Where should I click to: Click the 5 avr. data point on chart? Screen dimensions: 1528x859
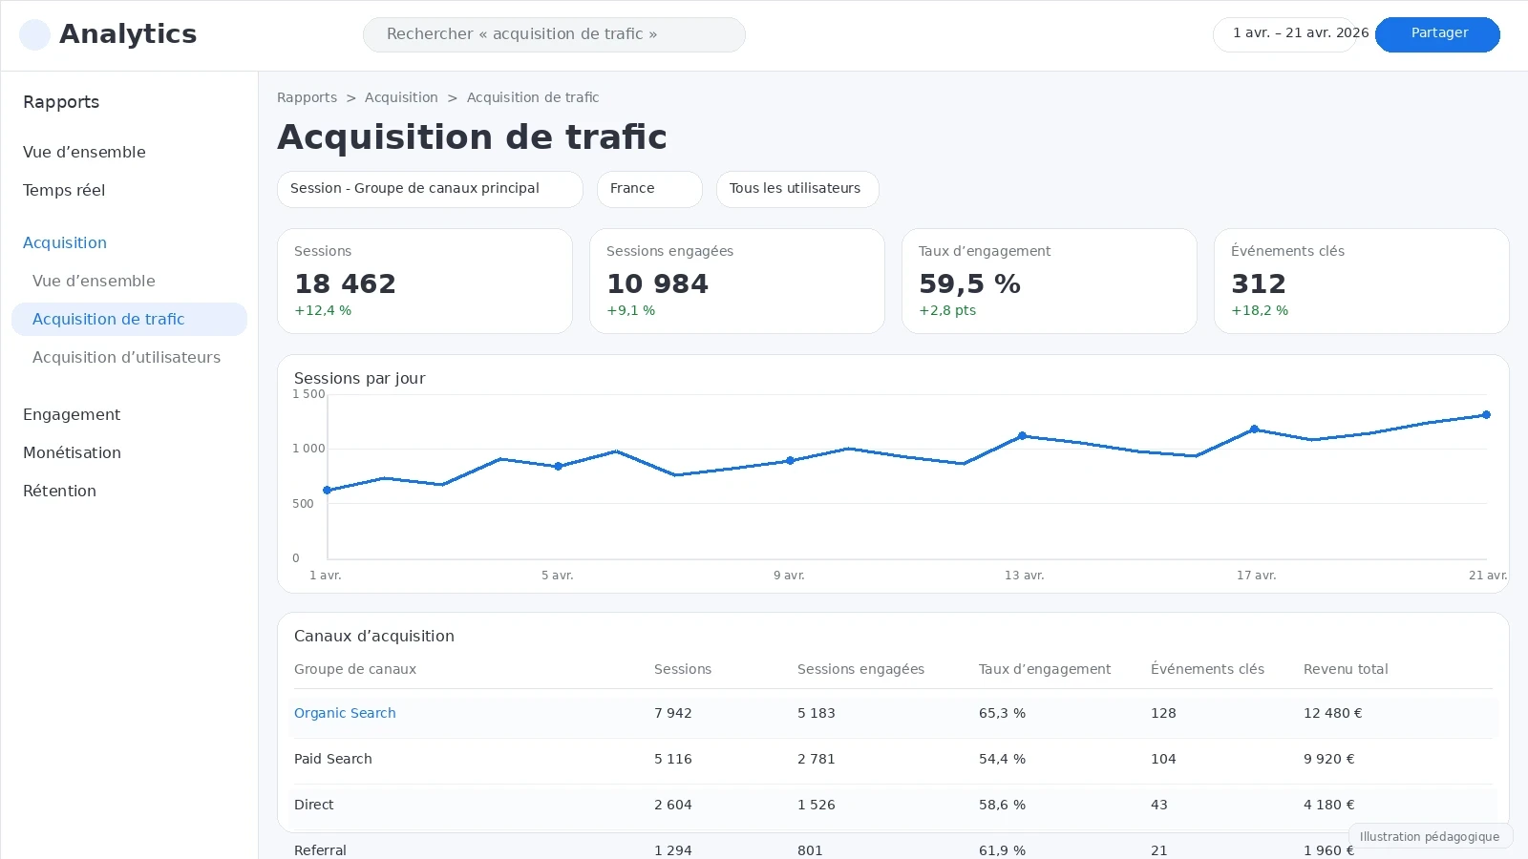pos(559,467)
